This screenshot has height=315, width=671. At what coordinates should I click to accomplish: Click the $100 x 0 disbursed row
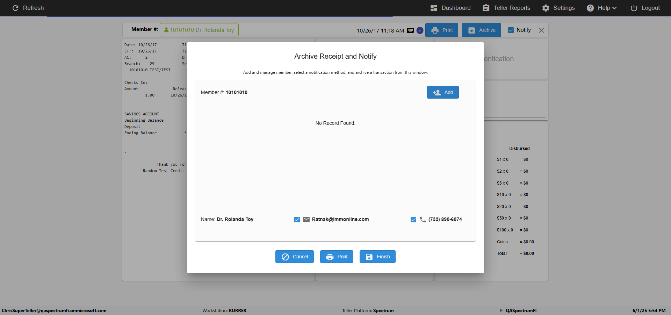[513, 230]
